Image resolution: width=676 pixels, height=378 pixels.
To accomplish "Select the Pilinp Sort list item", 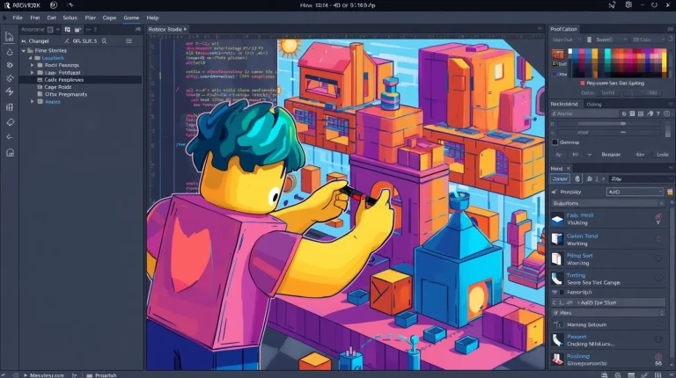I will [607, 258].
